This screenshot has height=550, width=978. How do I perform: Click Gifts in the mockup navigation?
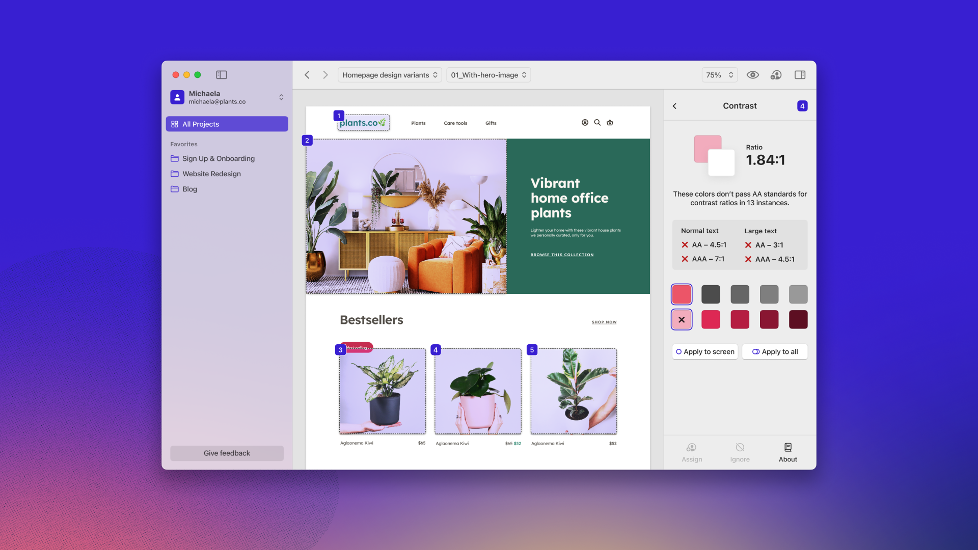coord(491,123)
